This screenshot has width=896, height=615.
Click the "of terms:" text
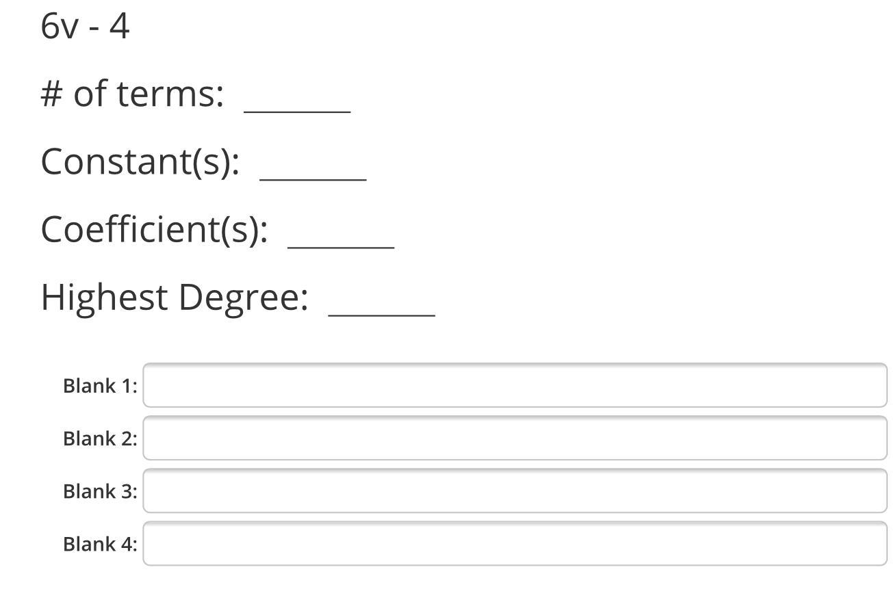click(149, 94)
